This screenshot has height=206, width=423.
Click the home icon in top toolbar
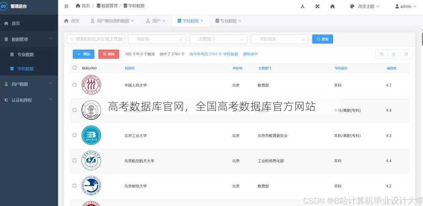click(x=332, y=6)
